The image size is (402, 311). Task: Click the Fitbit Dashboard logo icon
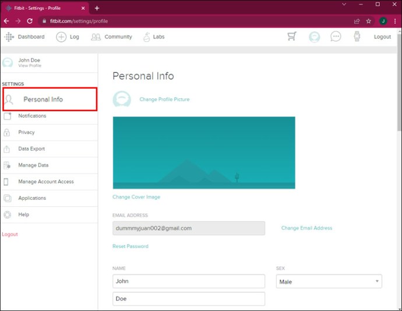[x=9, y=37]
